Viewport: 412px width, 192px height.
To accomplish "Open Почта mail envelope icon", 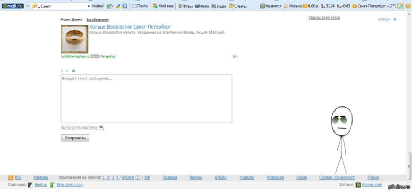I will tap(134, 6).
